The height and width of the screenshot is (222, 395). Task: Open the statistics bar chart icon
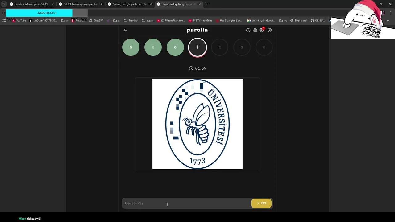point(255,30)
